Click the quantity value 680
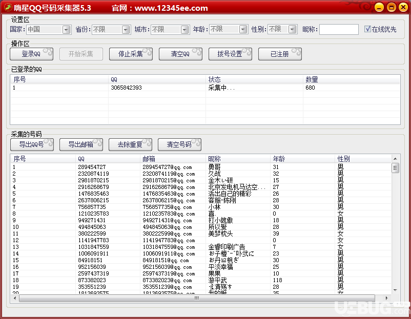 pyautogui.click(x=310, y=88)
